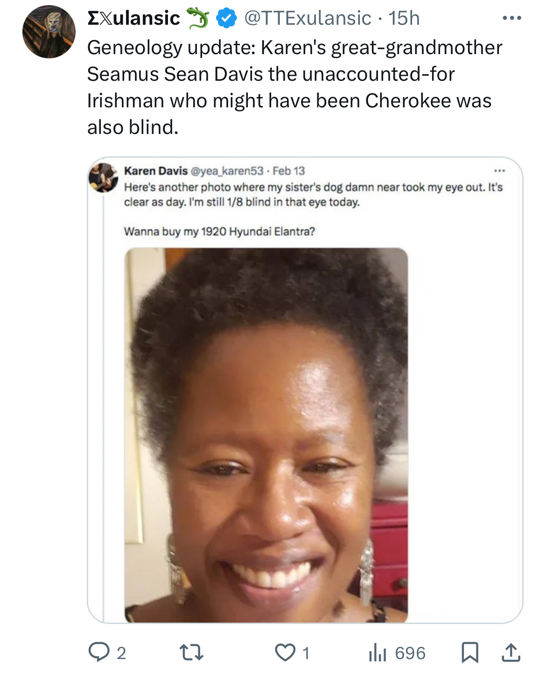The height and width of the screenshot is (674, 546).
Task: Click the main tweet text about Geneology update
Action: coord(295,87)
